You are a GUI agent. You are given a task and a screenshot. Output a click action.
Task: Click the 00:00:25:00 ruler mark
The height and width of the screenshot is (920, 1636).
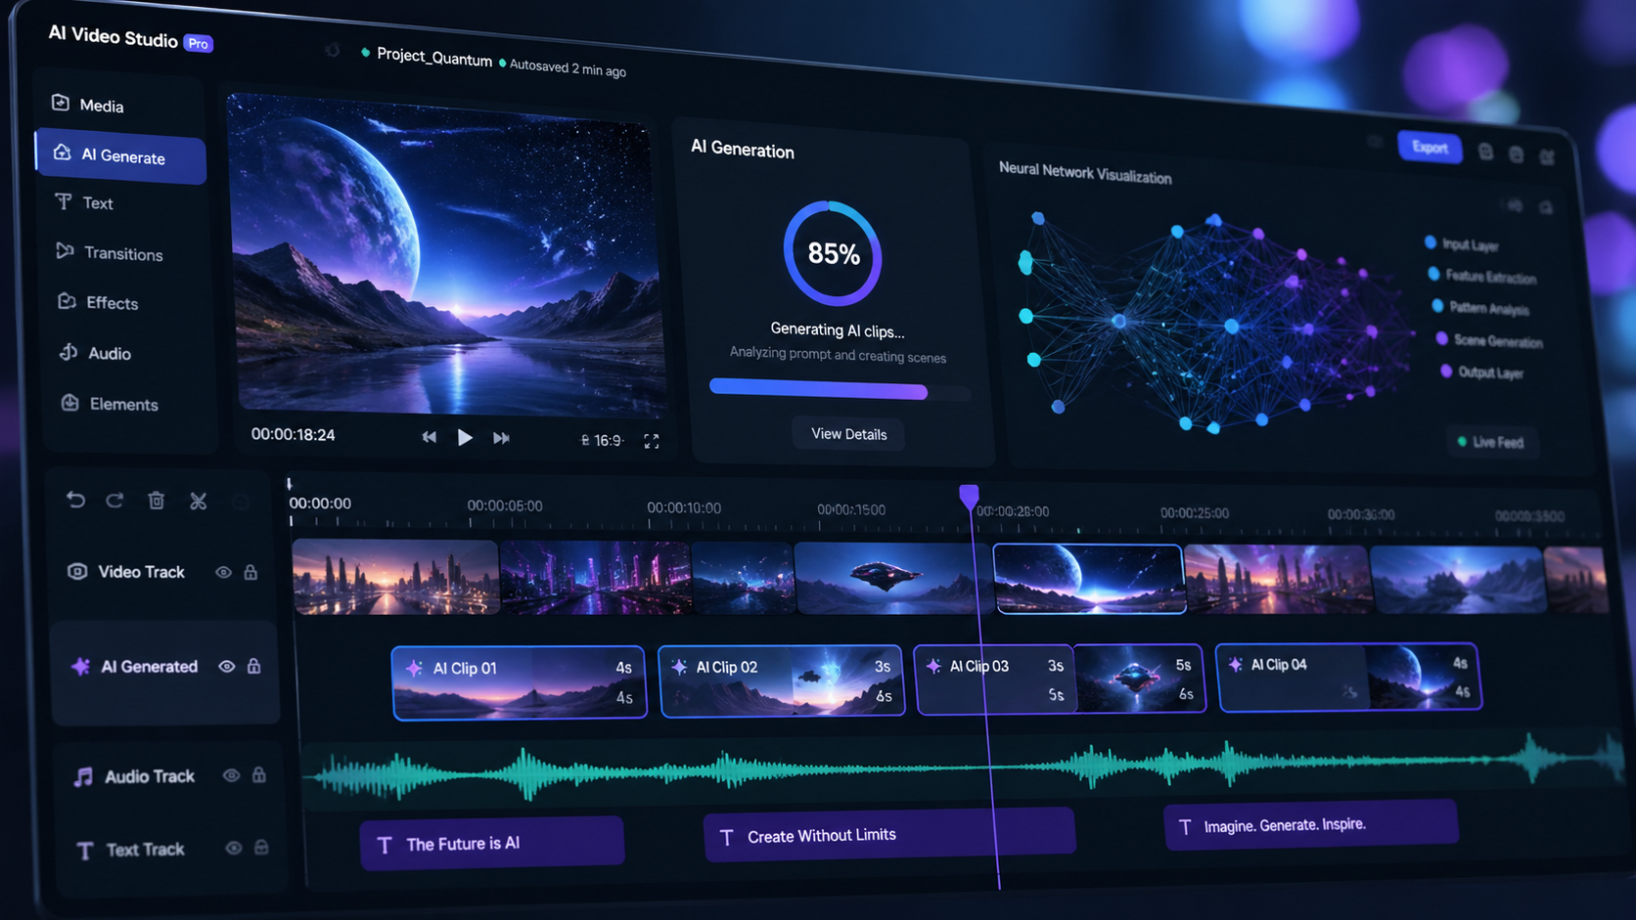click(x=1195, y=512)
